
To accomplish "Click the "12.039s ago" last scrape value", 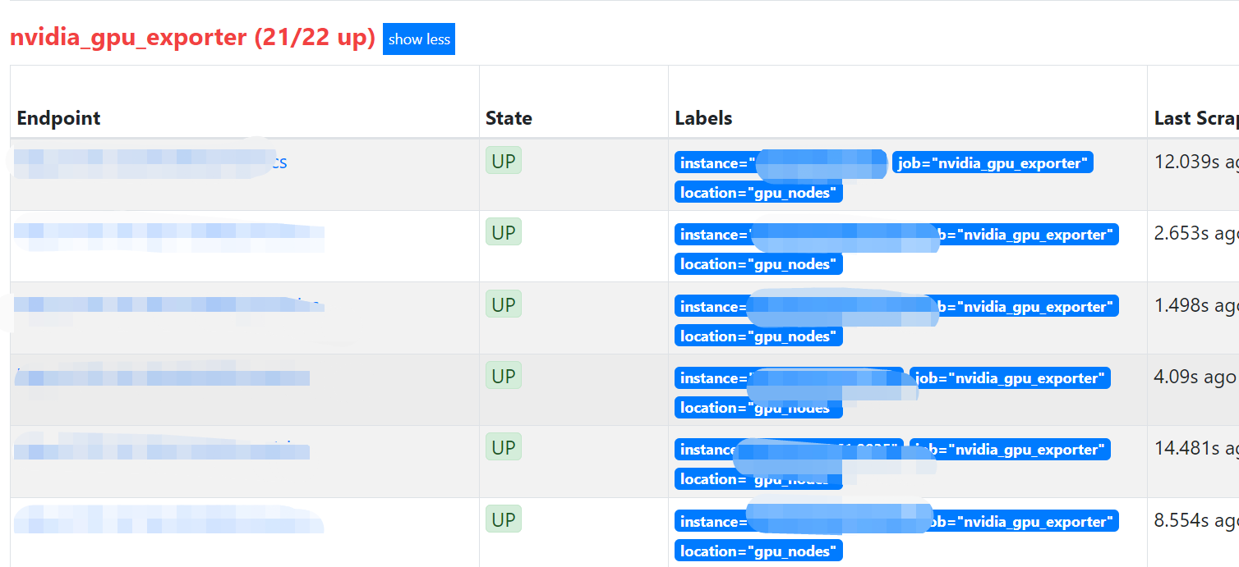I will [1196, 162].
